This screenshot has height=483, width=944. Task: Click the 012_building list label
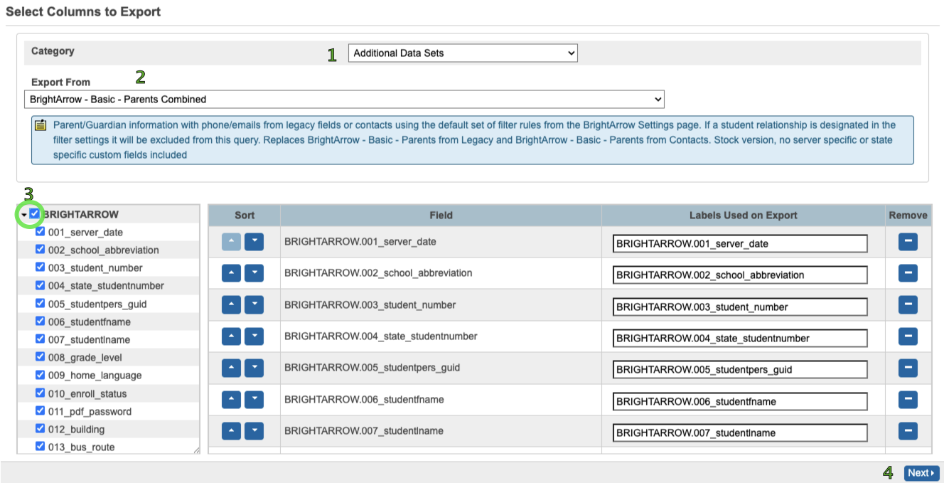pyautogui.click(x=76, y=429)
